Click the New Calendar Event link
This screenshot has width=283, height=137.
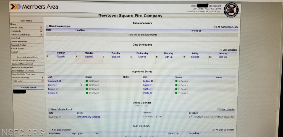(62, 109)
